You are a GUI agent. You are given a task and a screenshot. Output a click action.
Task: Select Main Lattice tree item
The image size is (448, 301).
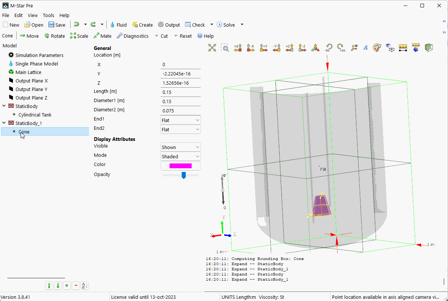click(x=28, y=72)
